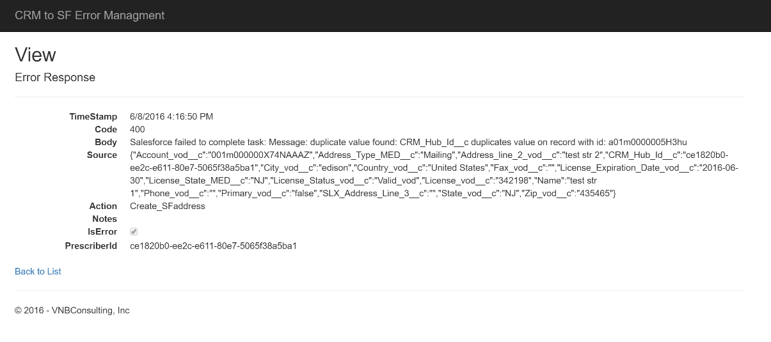
Task: Click the VNBConsulting copyright footer text
Action: 72,311
